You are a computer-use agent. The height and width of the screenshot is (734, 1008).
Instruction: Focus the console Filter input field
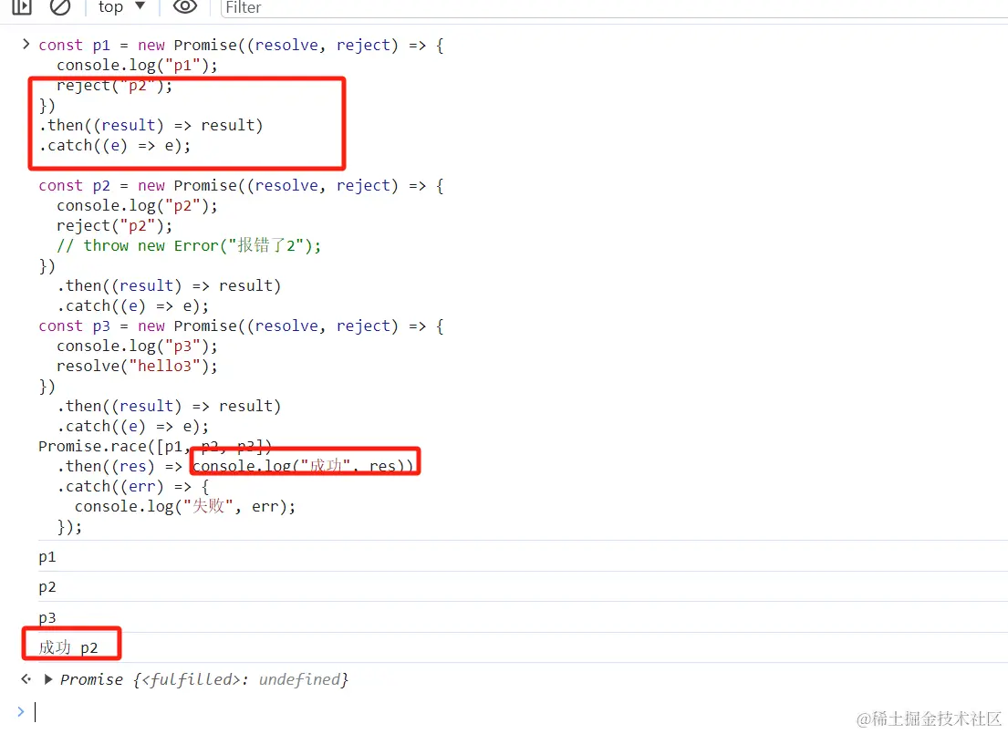pos(614,7)
